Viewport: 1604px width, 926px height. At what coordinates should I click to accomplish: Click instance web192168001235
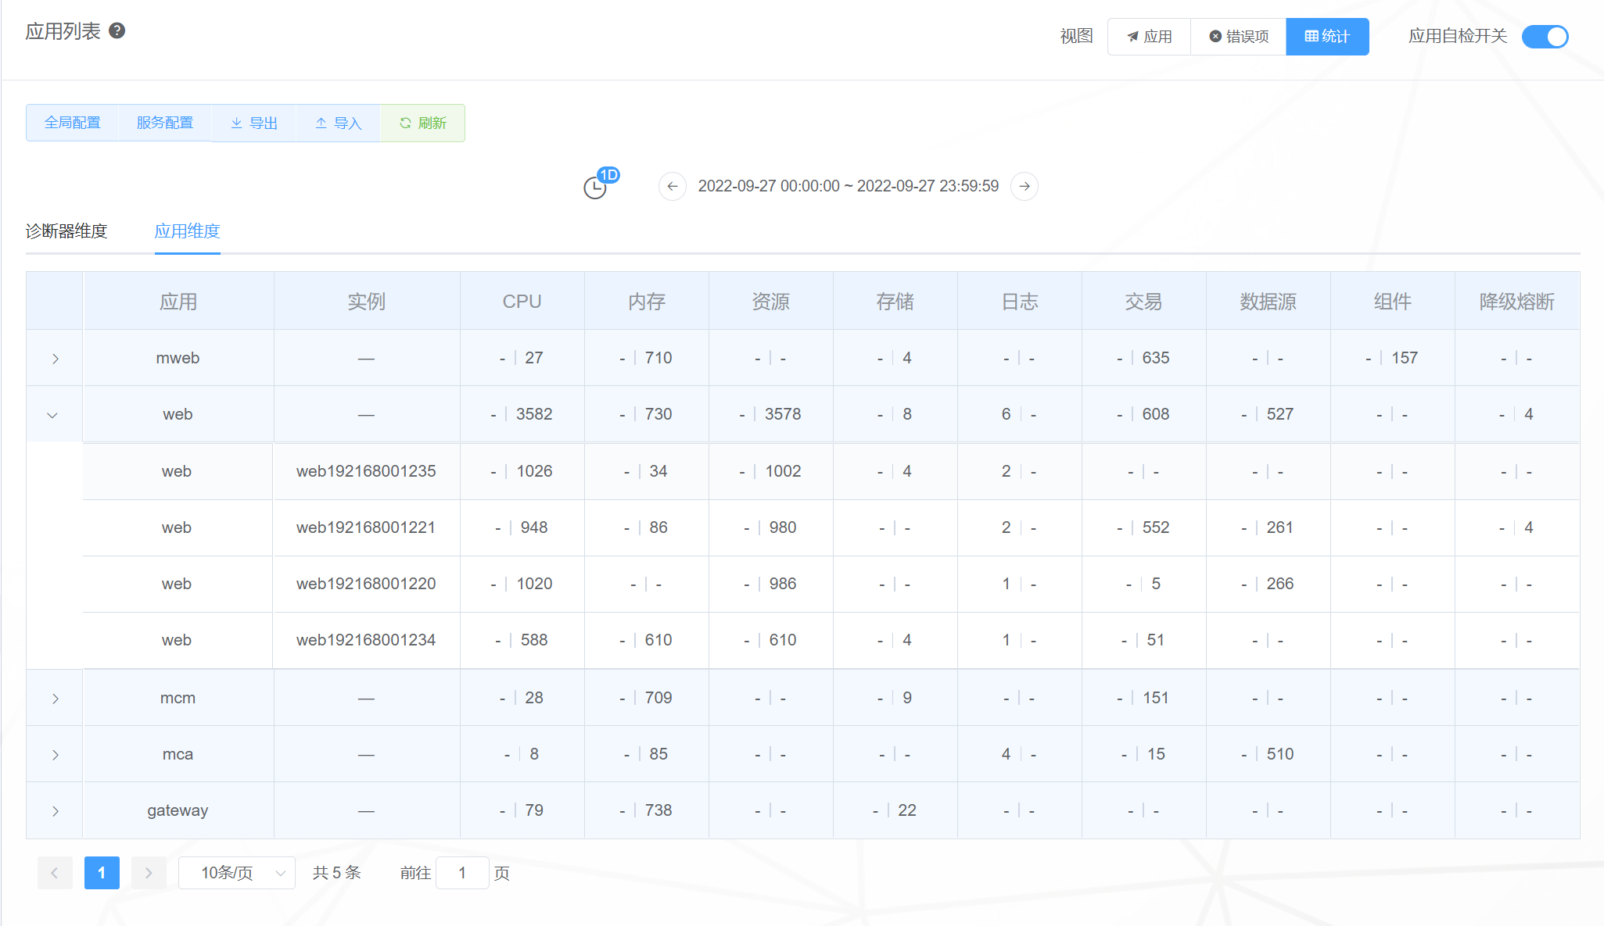[366, 471]
